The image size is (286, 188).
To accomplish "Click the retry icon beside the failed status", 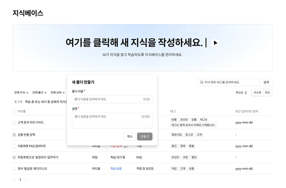I will tap(126, 146).
